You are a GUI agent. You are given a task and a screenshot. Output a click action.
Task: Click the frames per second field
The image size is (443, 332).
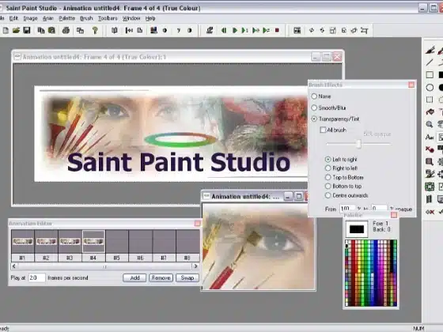(36, 277)
